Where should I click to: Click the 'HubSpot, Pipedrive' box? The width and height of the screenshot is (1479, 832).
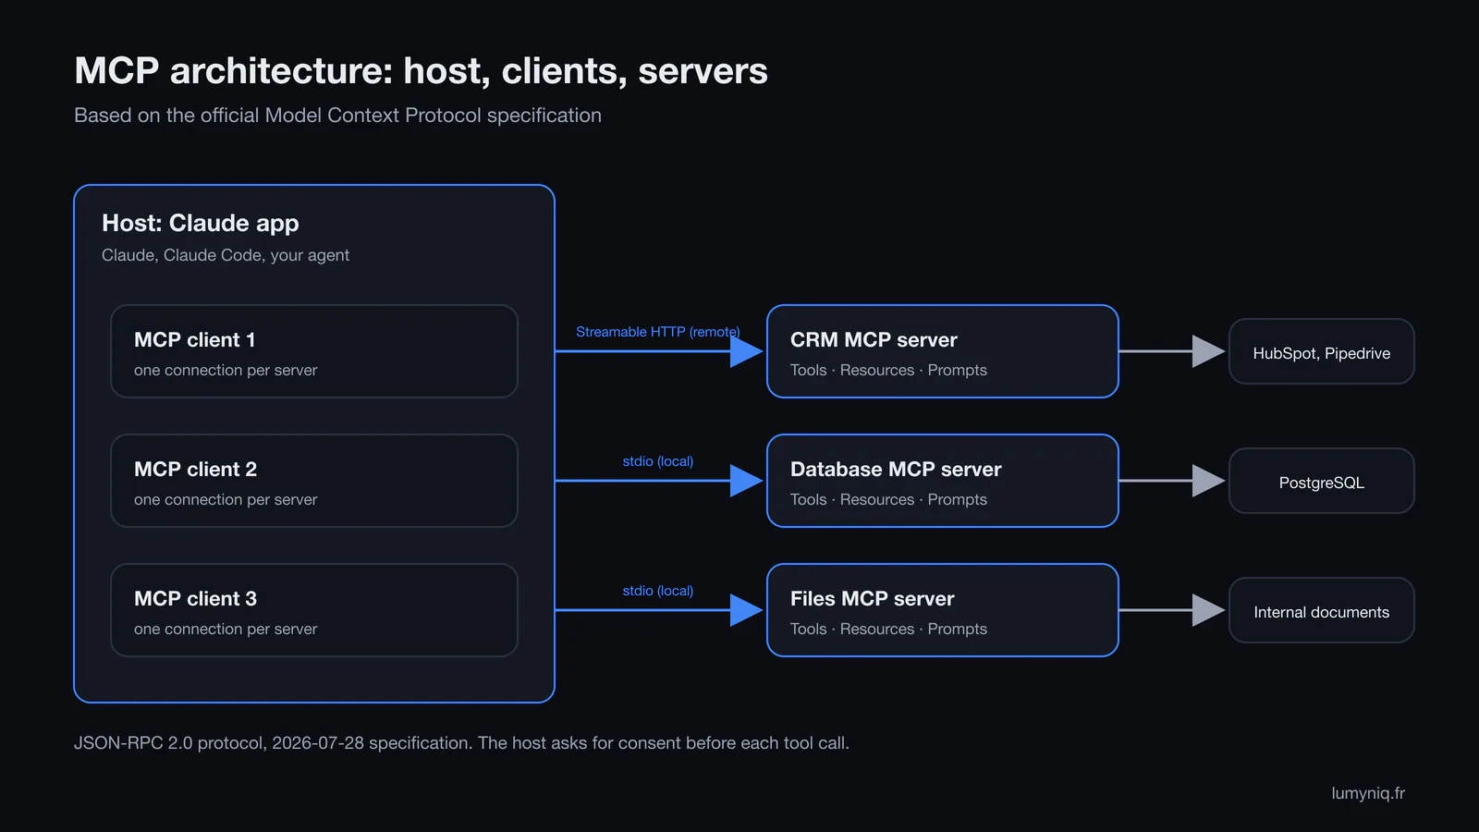(x=1322, y=351)
